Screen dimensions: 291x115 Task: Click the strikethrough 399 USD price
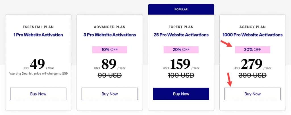[252, 75]
